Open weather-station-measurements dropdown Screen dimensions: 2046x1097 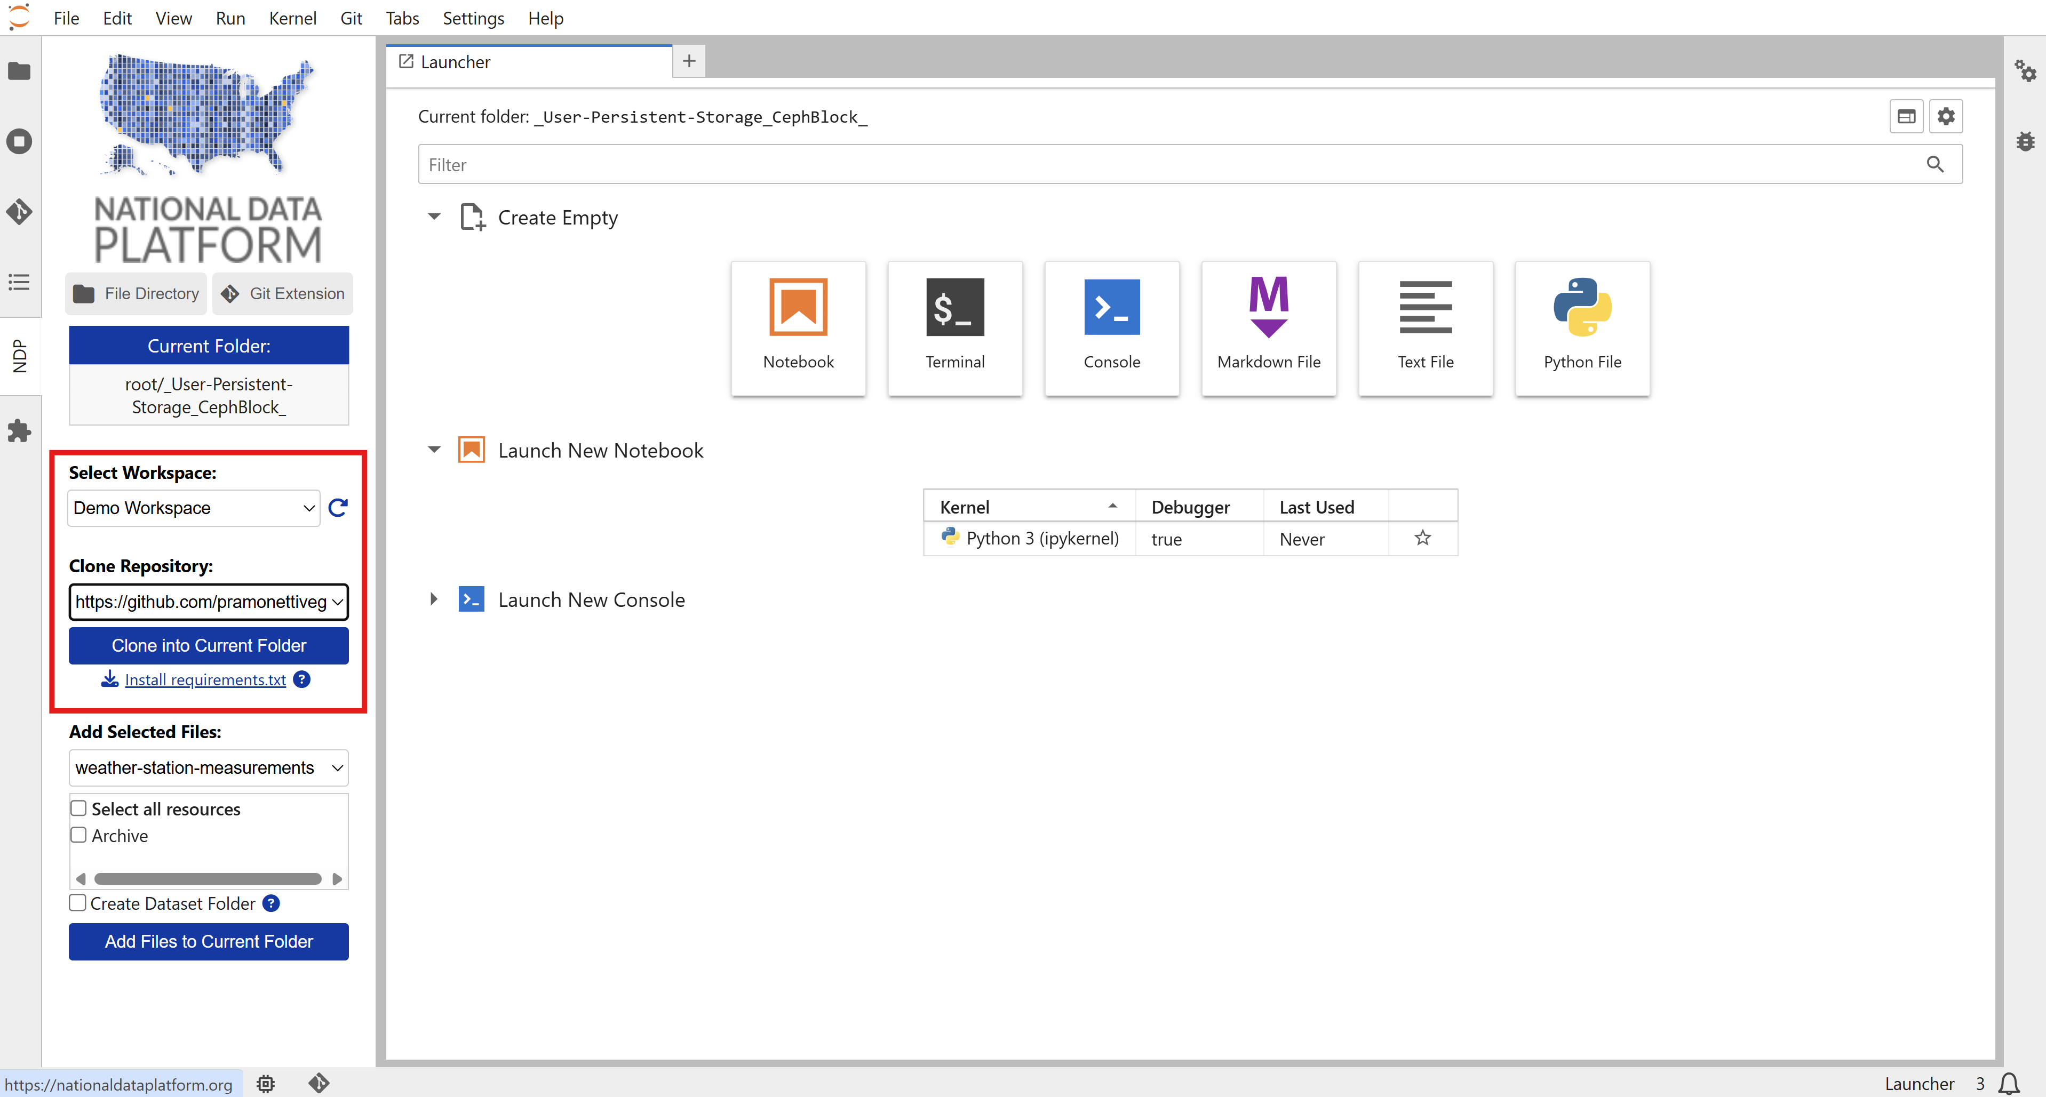(208, 767)
